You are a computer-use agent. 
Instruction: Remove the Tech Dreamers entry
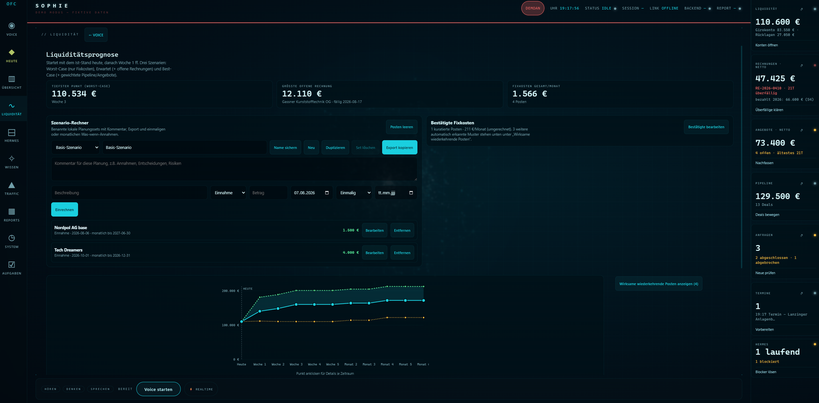[402, 253]
